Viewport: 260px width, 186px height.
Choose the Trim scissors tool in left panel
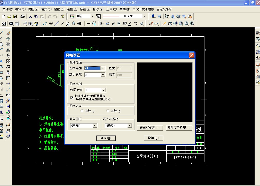coord(8,73)
